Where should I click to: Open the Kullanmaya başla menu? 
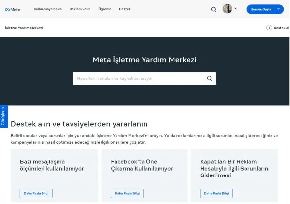[x=47, y=9]
